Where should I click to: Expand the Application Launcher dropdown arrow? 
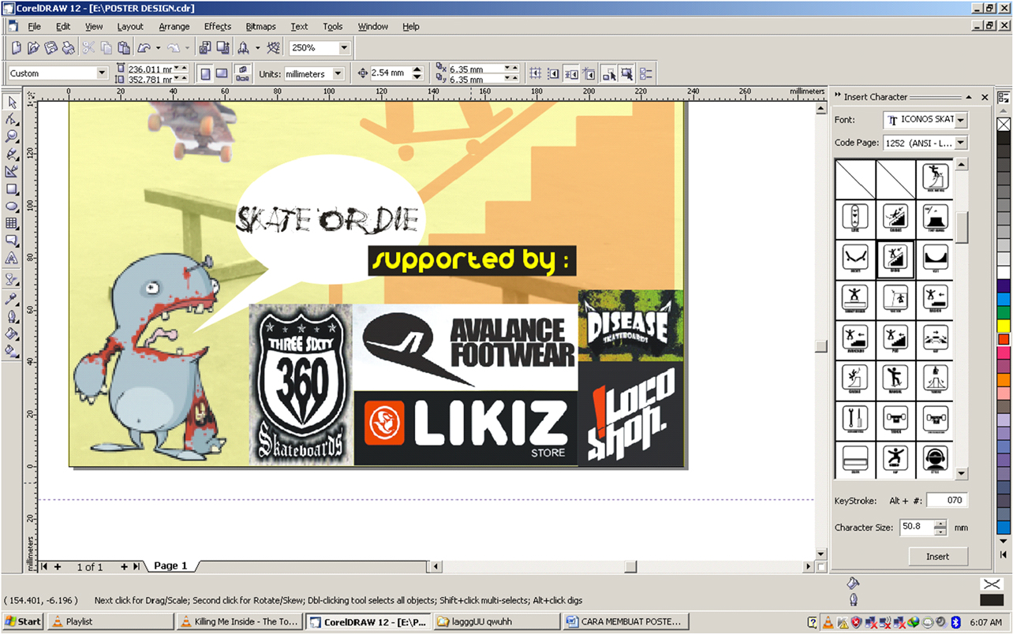click(257, 47)
